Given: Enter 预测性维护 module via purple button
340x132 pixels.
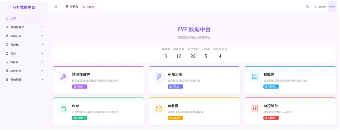Looking at the screenshot, I should click(79, 86).
